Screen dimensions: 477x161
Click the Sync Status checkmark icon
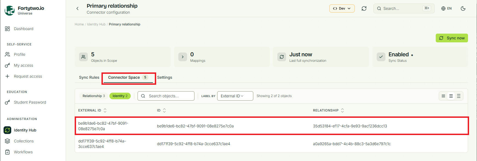tap(381, 57)
